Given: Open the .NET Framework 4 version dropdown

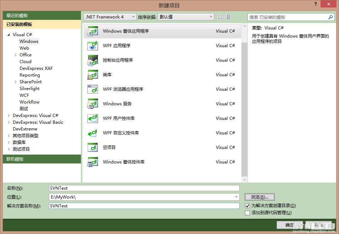Looking at the screenshot, I should coord(110,17).
